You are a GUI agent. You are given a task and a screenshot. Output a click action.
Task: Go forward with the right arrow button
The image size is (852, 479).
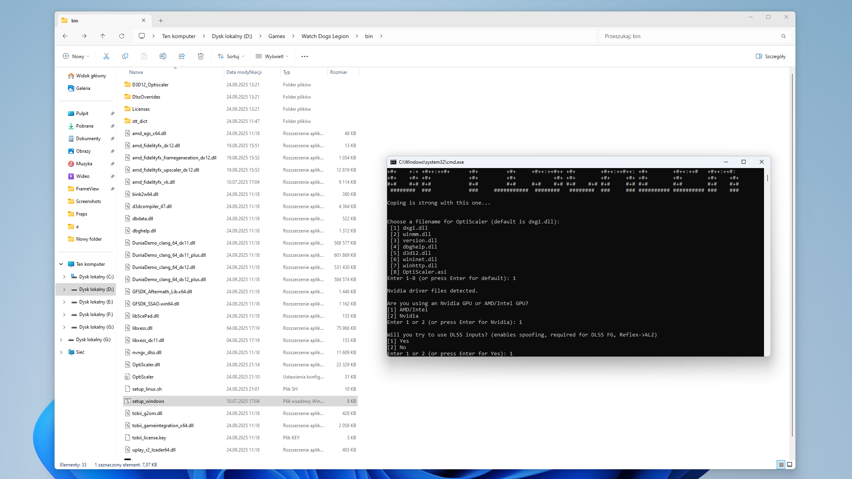coord(84,36)
